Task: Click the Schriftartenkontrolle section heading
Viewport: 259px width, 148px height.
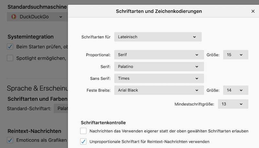Action: pos(103,123)
